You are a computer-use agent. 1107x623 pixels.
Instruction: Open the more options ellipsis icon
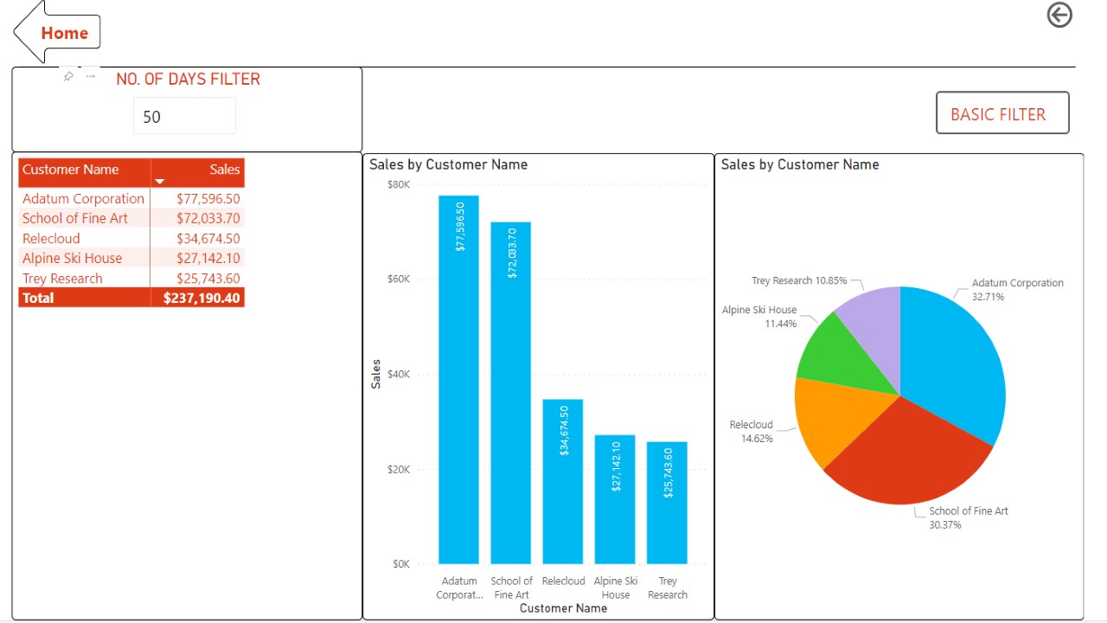point(91,76)
